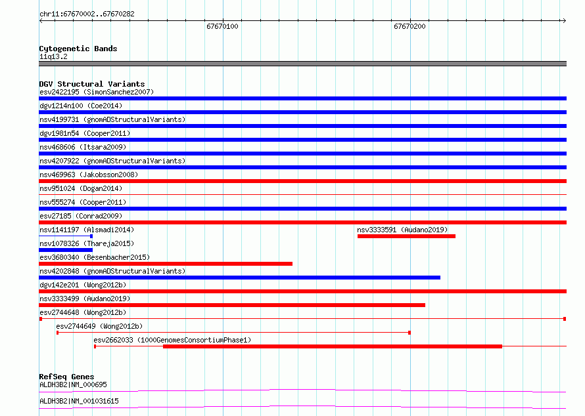Select the RefSeq Genes track title
Screen dimensions: 585x416
point(66,377)
